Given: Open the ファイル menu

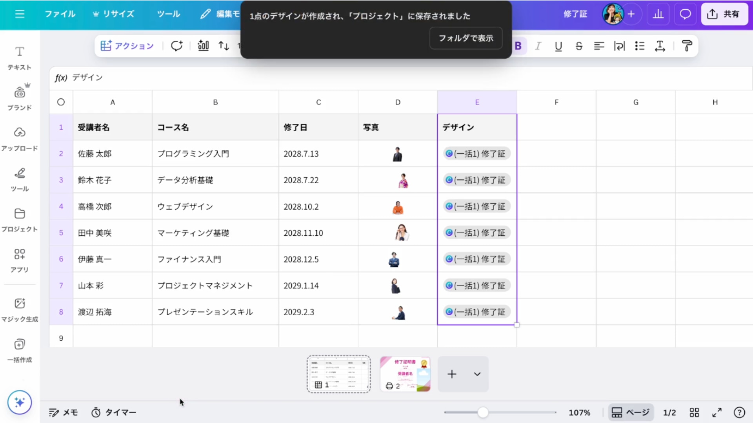Looking at the screenshot, I should tap(60, 14).
